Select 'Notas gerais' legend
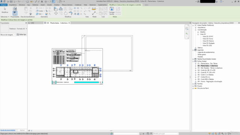The width and height of the screenshot is (240, 135). point(202,55)
